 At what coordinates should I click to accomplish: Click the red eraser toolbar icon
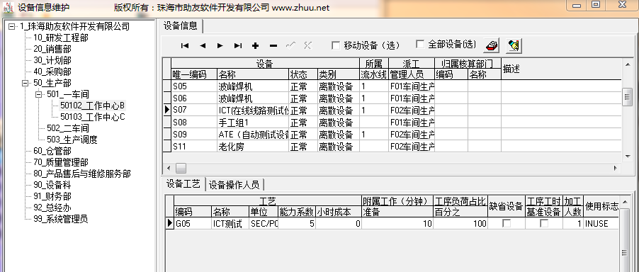pyautogui.click(x=492, y=45)
